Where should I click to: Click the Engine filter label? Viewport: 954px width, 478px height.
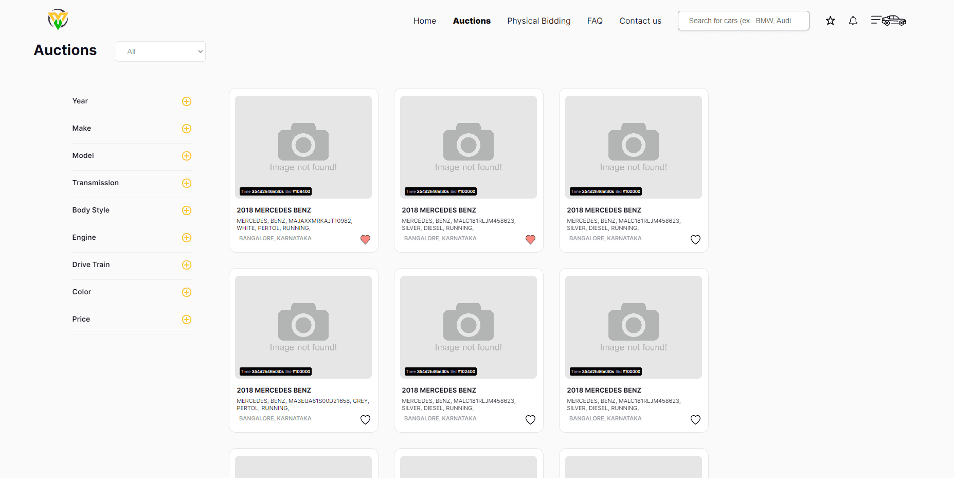click(x=84, y=237)
